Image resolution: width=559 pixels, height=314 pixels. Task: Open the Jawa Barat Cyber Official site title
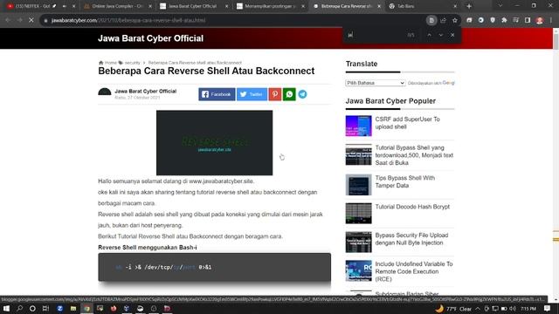click(150, 38)
